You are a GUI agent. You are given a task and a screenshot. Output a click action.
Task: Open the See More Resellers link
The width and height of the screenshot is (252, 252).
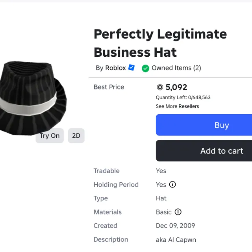coord(177,106)
